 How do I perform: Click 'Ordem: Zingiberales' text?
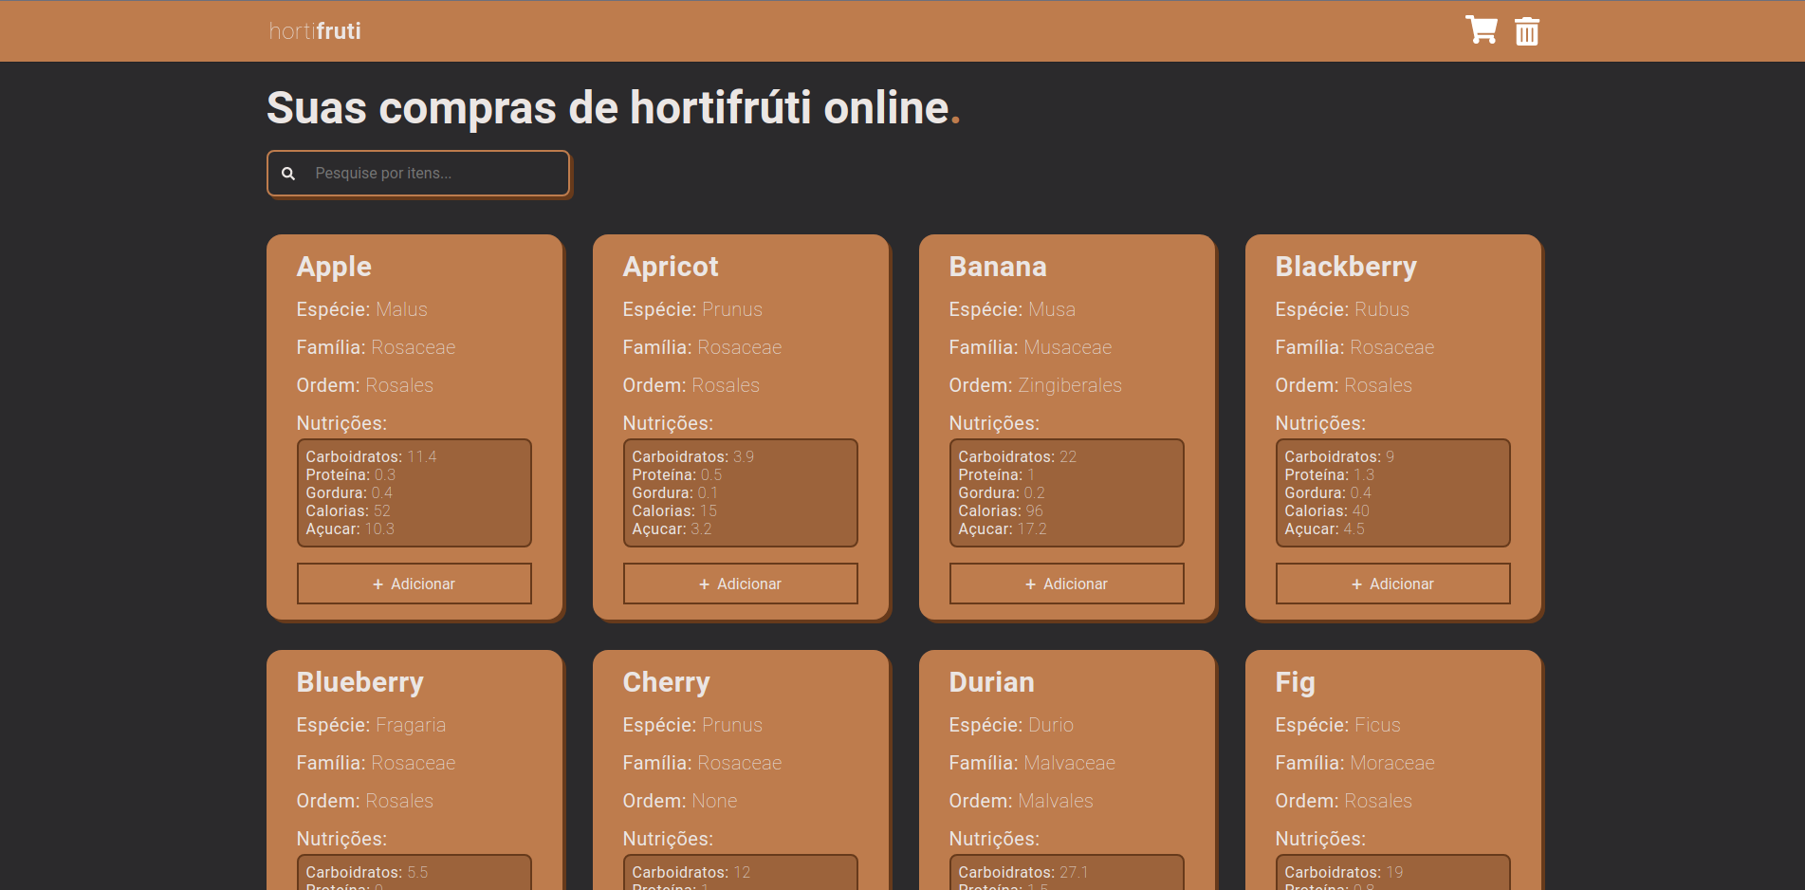point(1036,385)
